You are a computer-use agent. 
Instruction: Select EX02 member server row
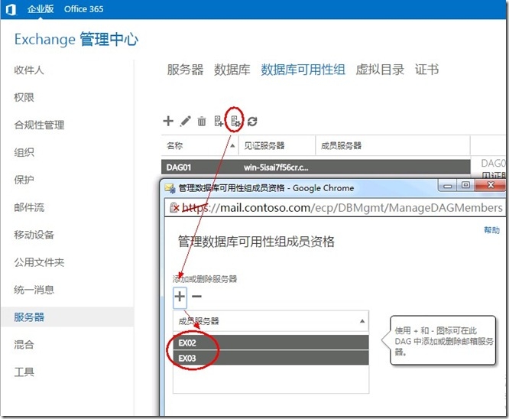pos(271,343)
